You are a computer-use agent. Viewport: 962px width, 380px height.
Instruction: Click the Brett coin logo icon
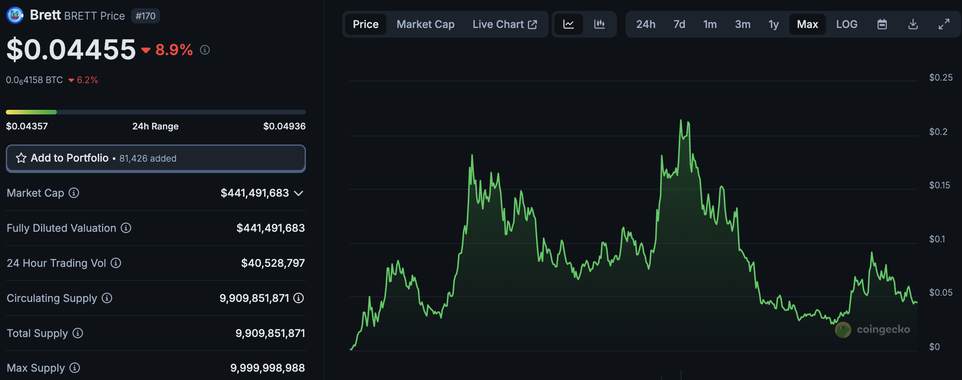click(x=15, y=15)
